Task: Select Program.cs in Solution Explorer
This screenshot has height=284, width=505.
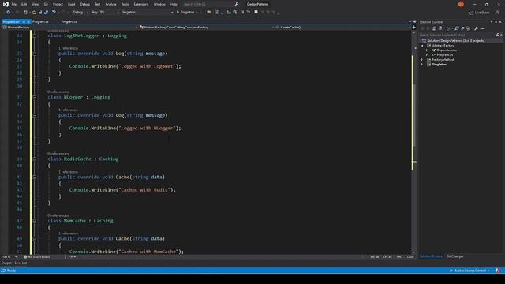Action: coord(444,55)
